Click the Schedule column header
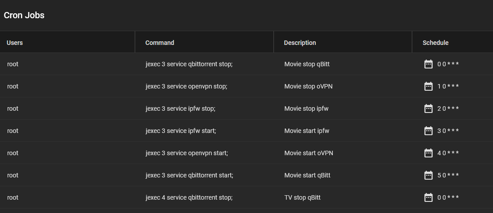Screen dimensions: 493x213 tap(435, 43)
